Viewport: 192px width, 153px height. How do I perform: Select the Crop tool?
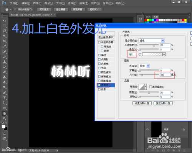(5, 41)
